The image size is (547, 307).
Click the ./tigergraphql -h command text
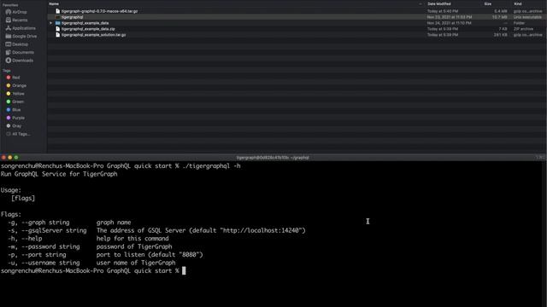211,166
